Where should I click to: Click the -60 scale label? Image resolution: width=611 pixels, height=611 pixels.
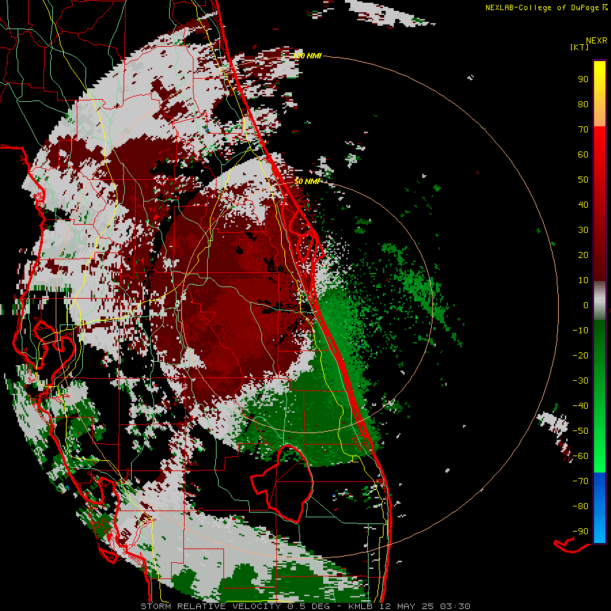click(580, 456)
